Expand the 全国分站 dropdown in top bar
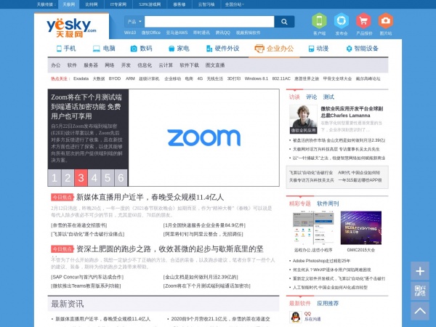 235,4
